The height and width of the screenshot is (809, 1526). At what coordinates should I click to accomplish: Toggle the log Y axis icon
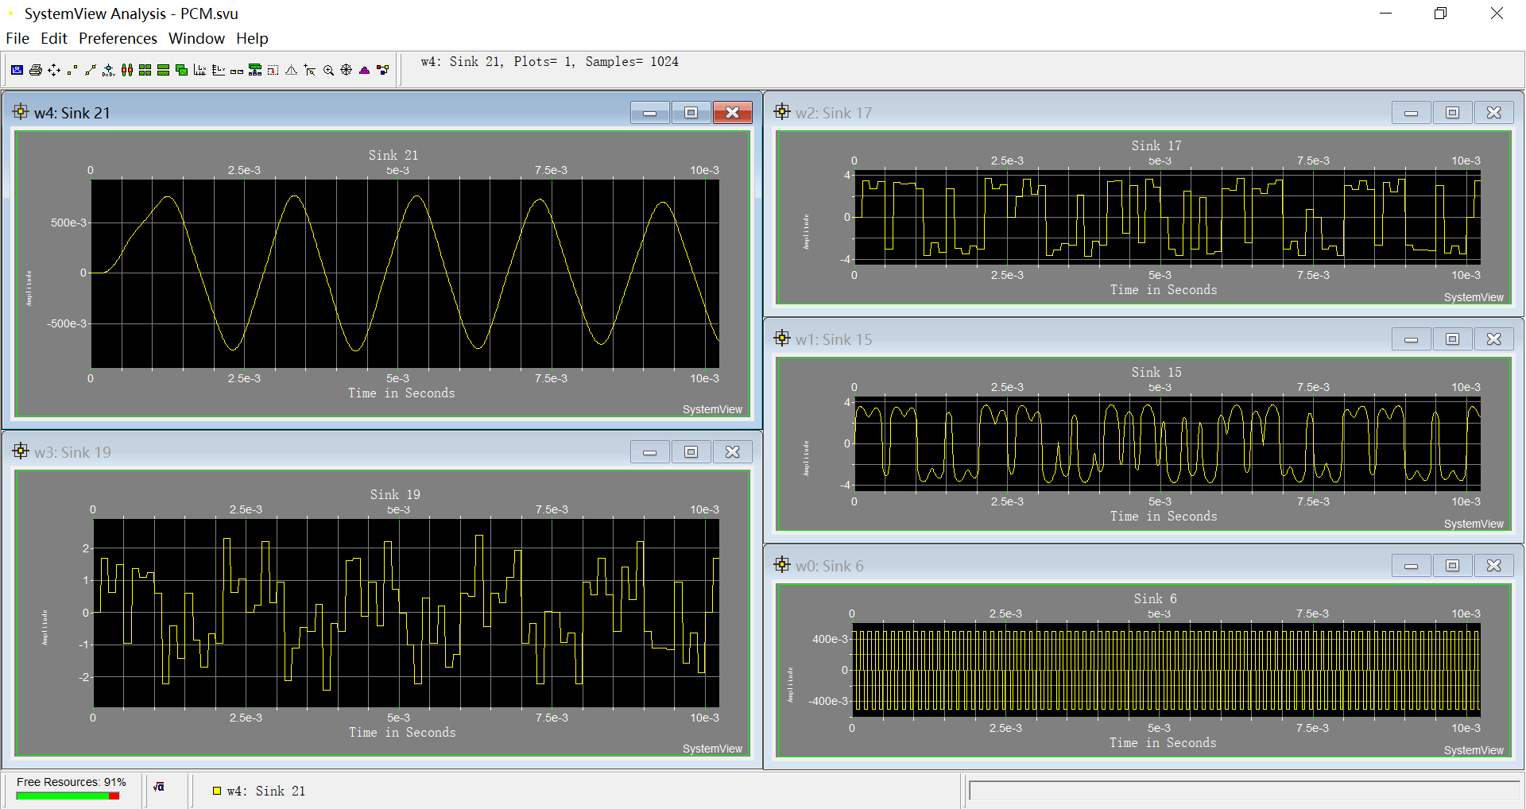[219, 70]
